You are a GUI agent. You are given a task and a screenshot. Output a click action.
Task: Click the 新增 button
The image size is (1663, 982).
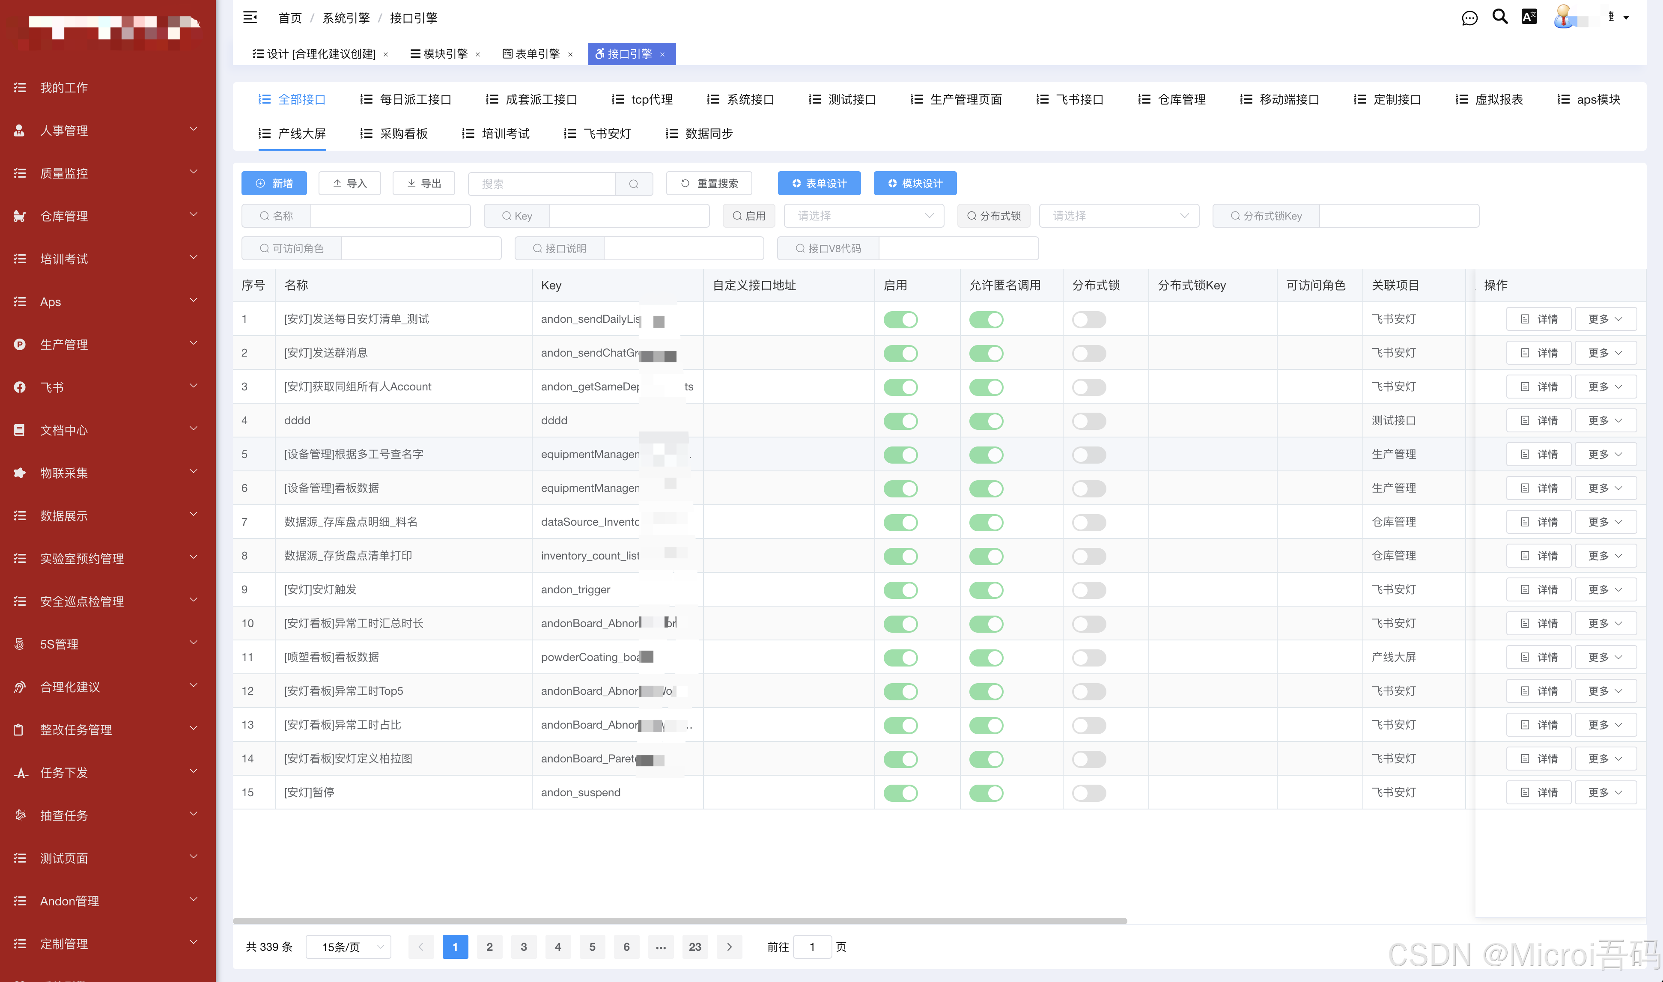click(x=274, y=184)
